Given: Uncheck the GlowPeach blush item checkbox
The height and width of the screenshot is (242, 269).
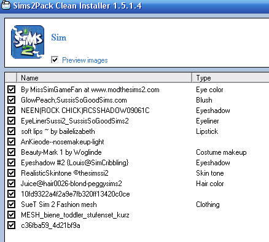Looking at the screenshot, I should point(11,100).
